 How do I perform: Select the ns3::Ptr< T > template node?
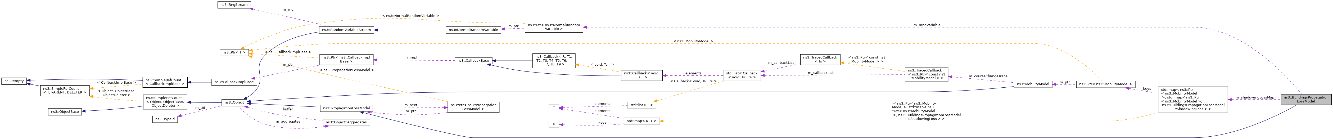click(x=234, y=52)
